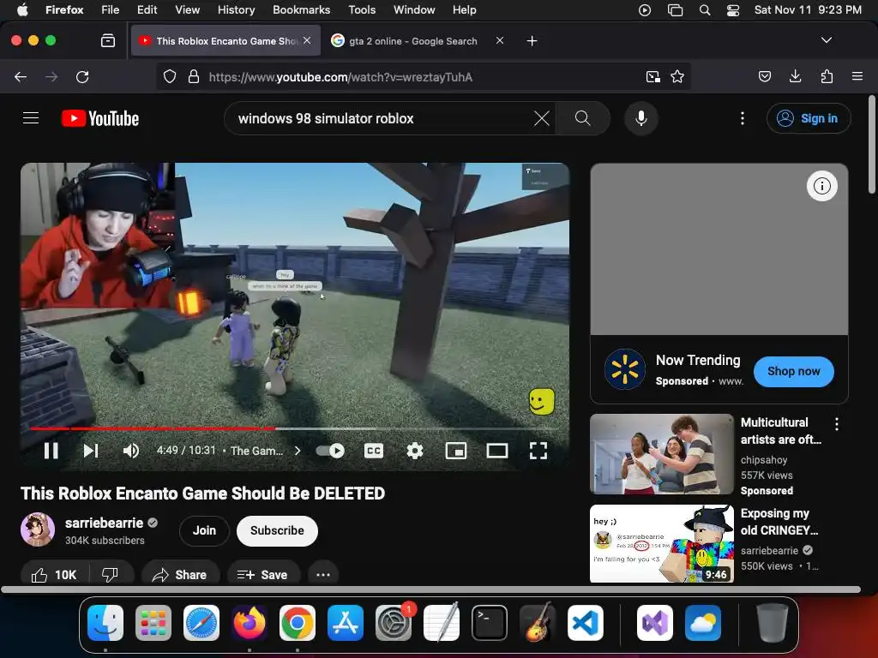
Task: Click the page vertical scrollbar
Action: (871, 146)
